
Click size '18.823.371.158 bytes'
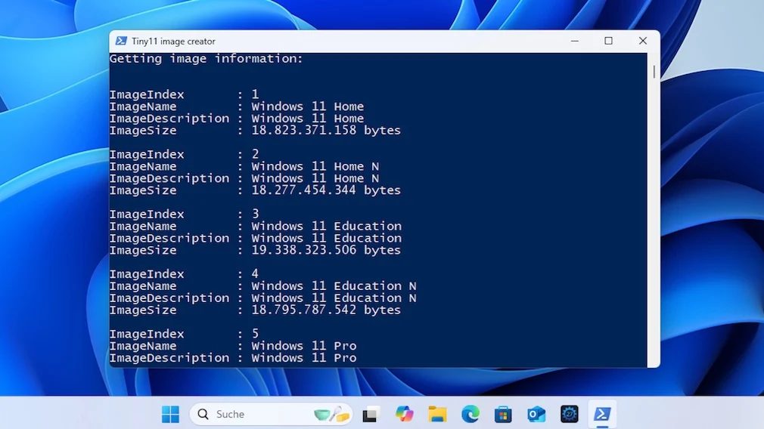tap(326, 131)
